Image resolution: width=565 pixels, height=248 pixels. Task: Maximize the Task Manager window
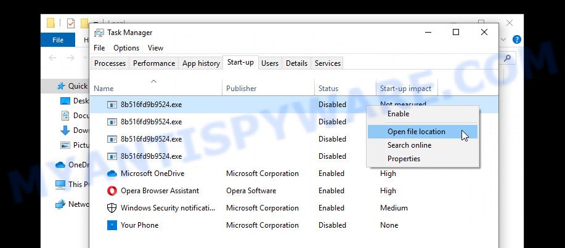(x=456, y=33)
